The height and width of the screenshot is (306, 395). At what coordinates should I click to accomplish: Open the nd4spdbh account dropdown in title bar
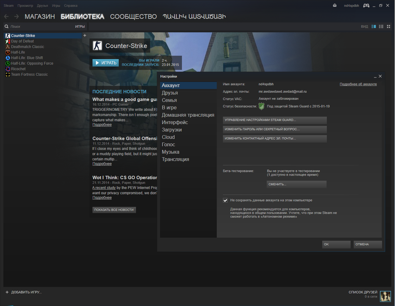pyautogui.click(x=352, y=6)
